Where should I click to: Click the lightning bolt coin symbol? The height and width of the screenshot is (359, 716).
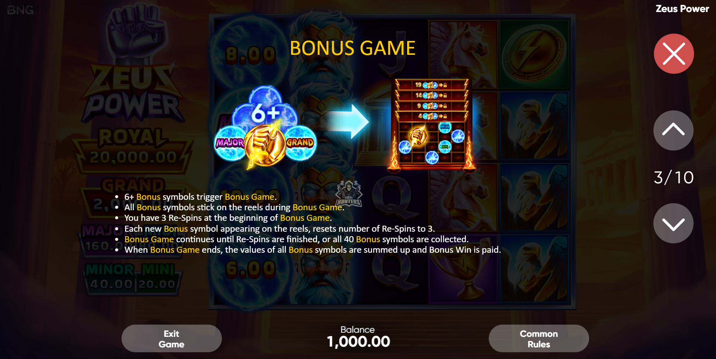point(534,54)
